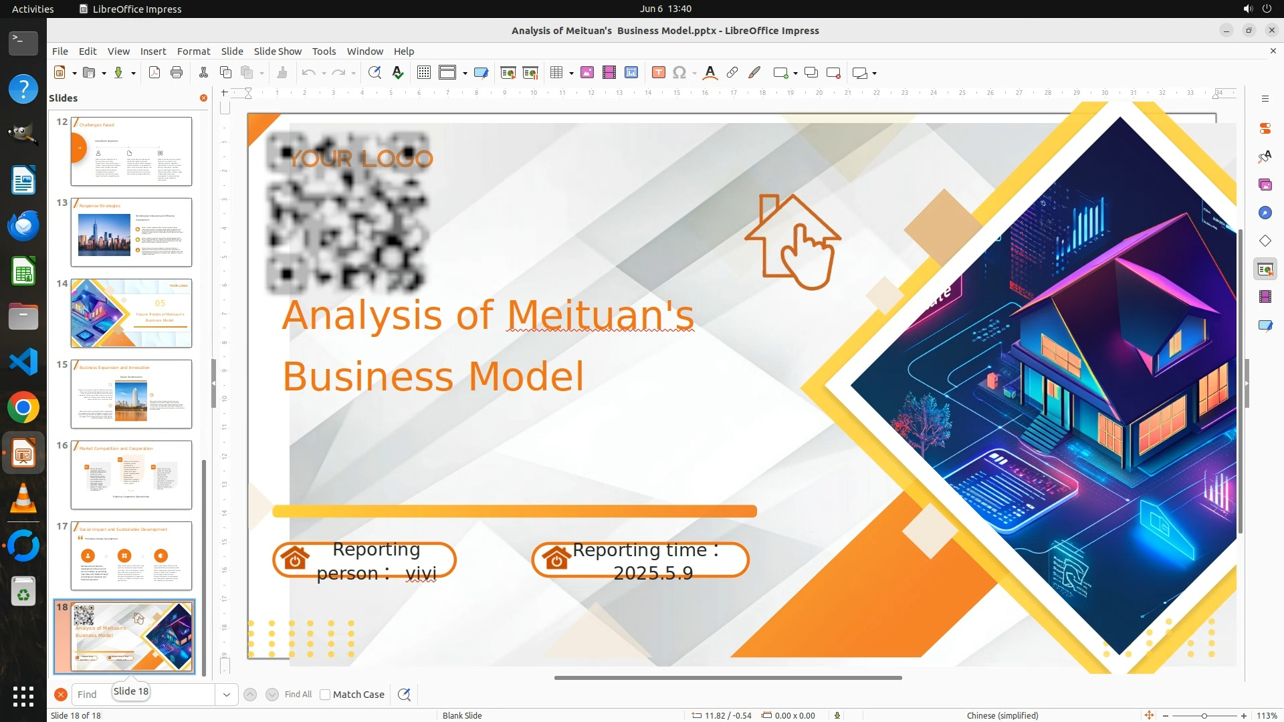This screenshot has height=722, width=1284.
Task: Open the Slide Show menu
Action: (x=278, y=51)
